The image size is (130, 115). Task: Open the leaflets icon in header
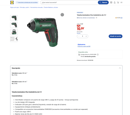[x=111, y=2]
